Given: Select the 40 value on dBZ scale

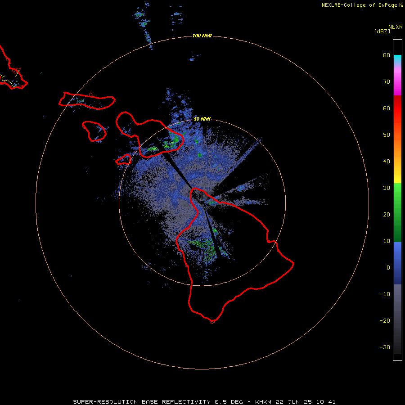Looking at the screenshot, I should [387, 162].
